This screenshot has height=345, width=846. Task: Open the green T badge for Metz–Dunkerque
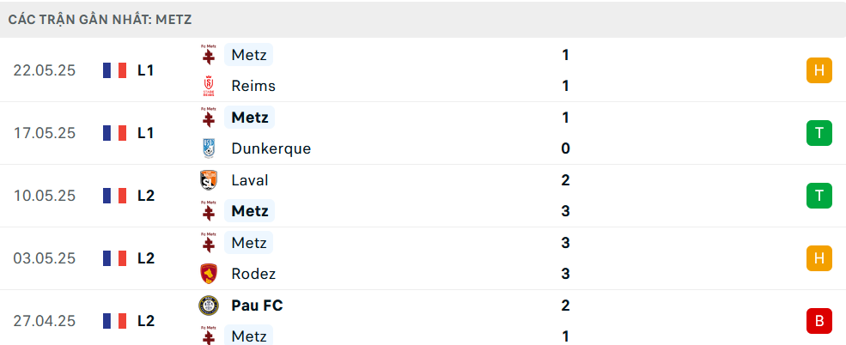coord(819,133)
